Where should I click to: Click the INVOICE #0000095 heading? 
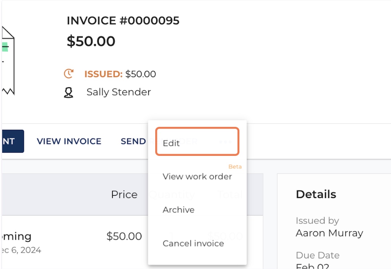[123, 21]
